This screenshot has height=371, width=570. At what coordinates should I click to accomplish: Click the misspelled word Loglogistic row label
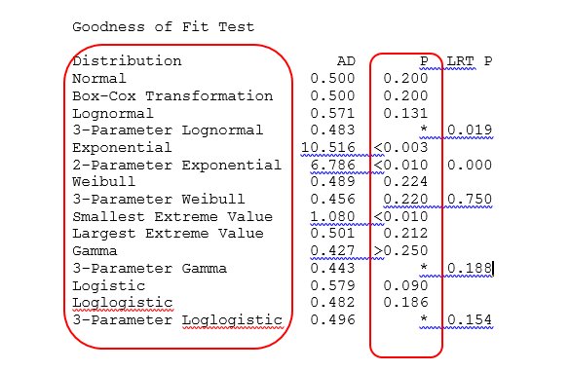point(123,303)
